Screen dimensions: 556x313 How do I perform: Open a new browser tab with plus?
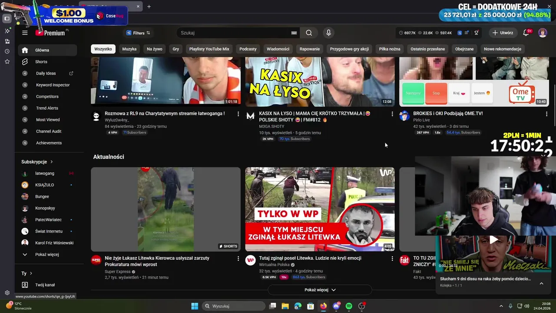(x=149, y=7)
